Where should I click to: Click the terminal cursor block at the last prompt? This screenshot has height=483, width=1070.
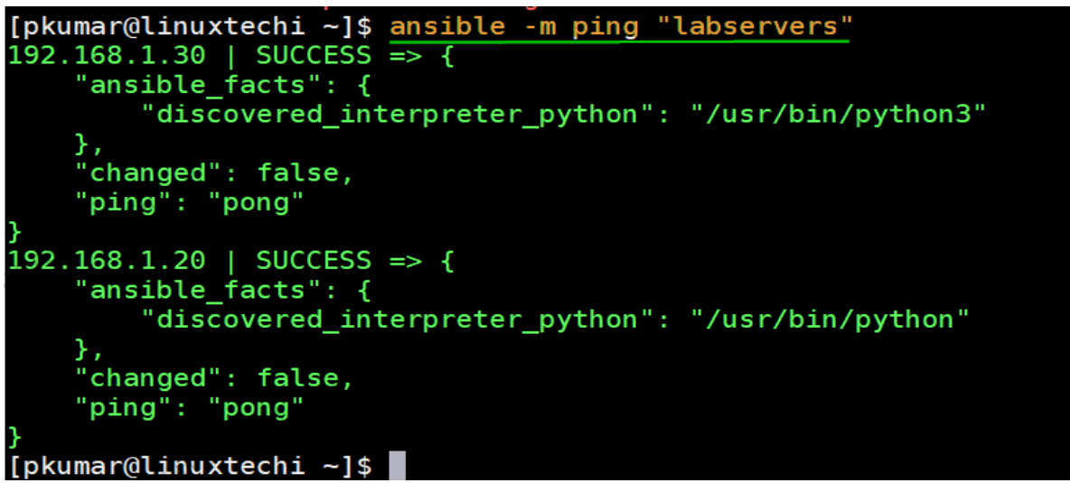[397, 466]
